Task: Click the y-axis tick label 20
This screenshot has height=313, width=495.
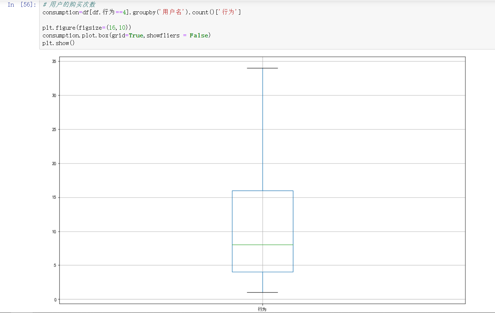Action: tap(54, 163)
